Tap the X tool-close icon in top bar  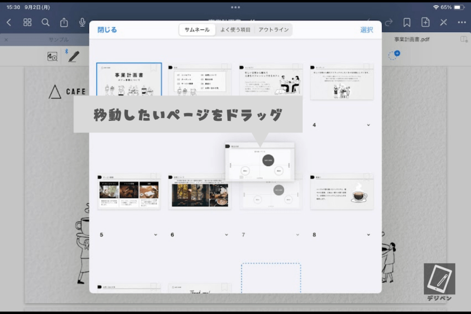click(443, 22)
